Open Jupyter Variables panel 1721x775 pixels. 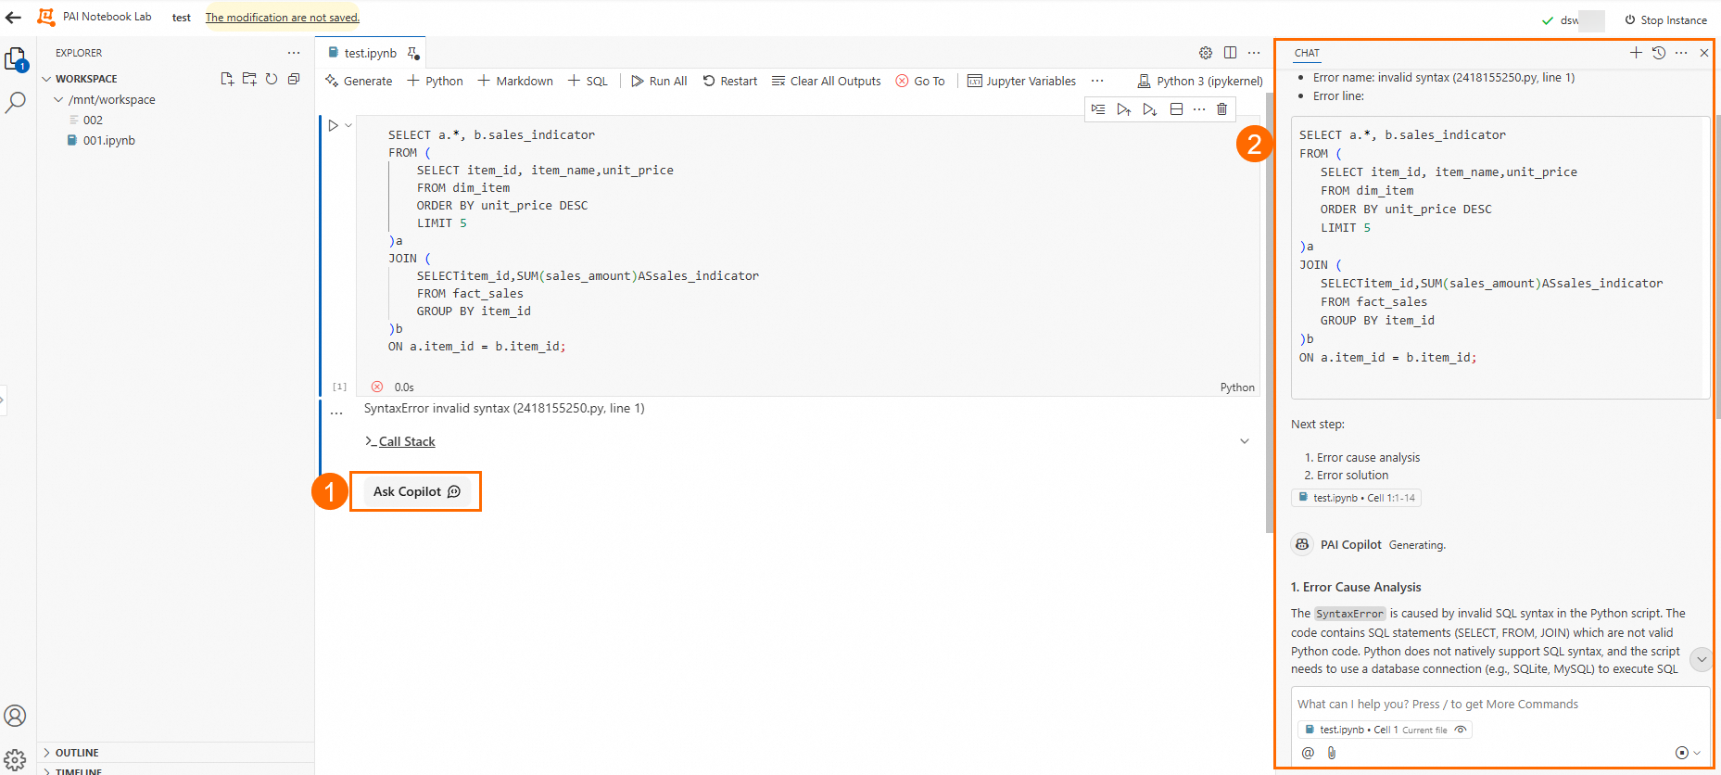coord(1021,81)
